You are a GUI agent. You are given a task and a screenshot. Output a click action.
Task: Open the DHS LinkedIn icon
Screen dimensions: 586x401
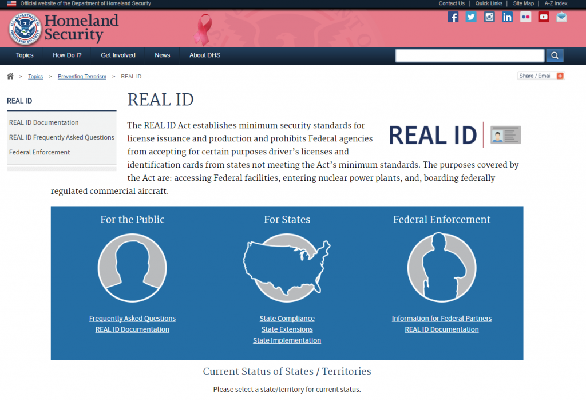(x=507, y=17)
